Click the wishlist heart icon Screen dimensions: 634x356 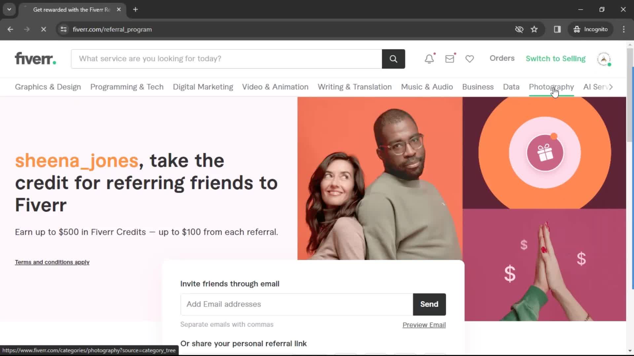470,59
